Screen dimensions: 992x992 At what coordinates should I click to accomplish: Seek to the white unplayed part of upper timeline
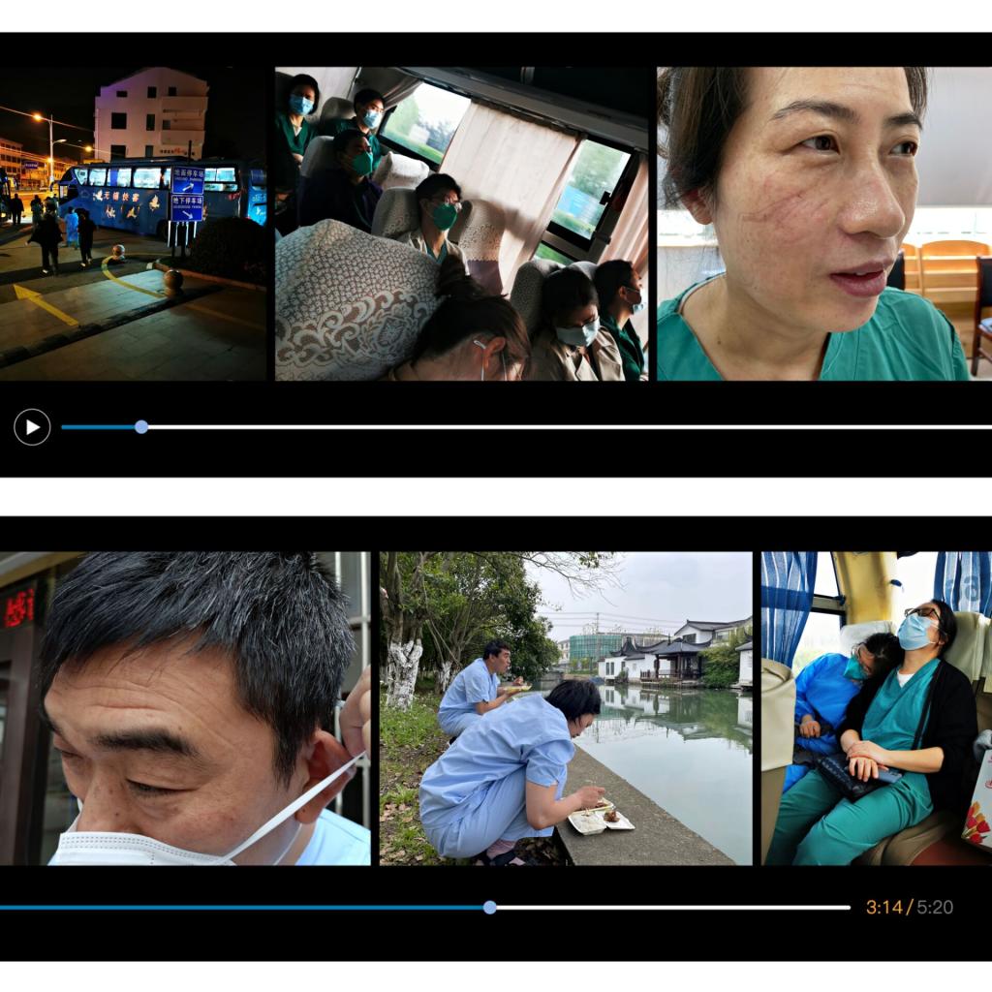(x=562, y=426)
